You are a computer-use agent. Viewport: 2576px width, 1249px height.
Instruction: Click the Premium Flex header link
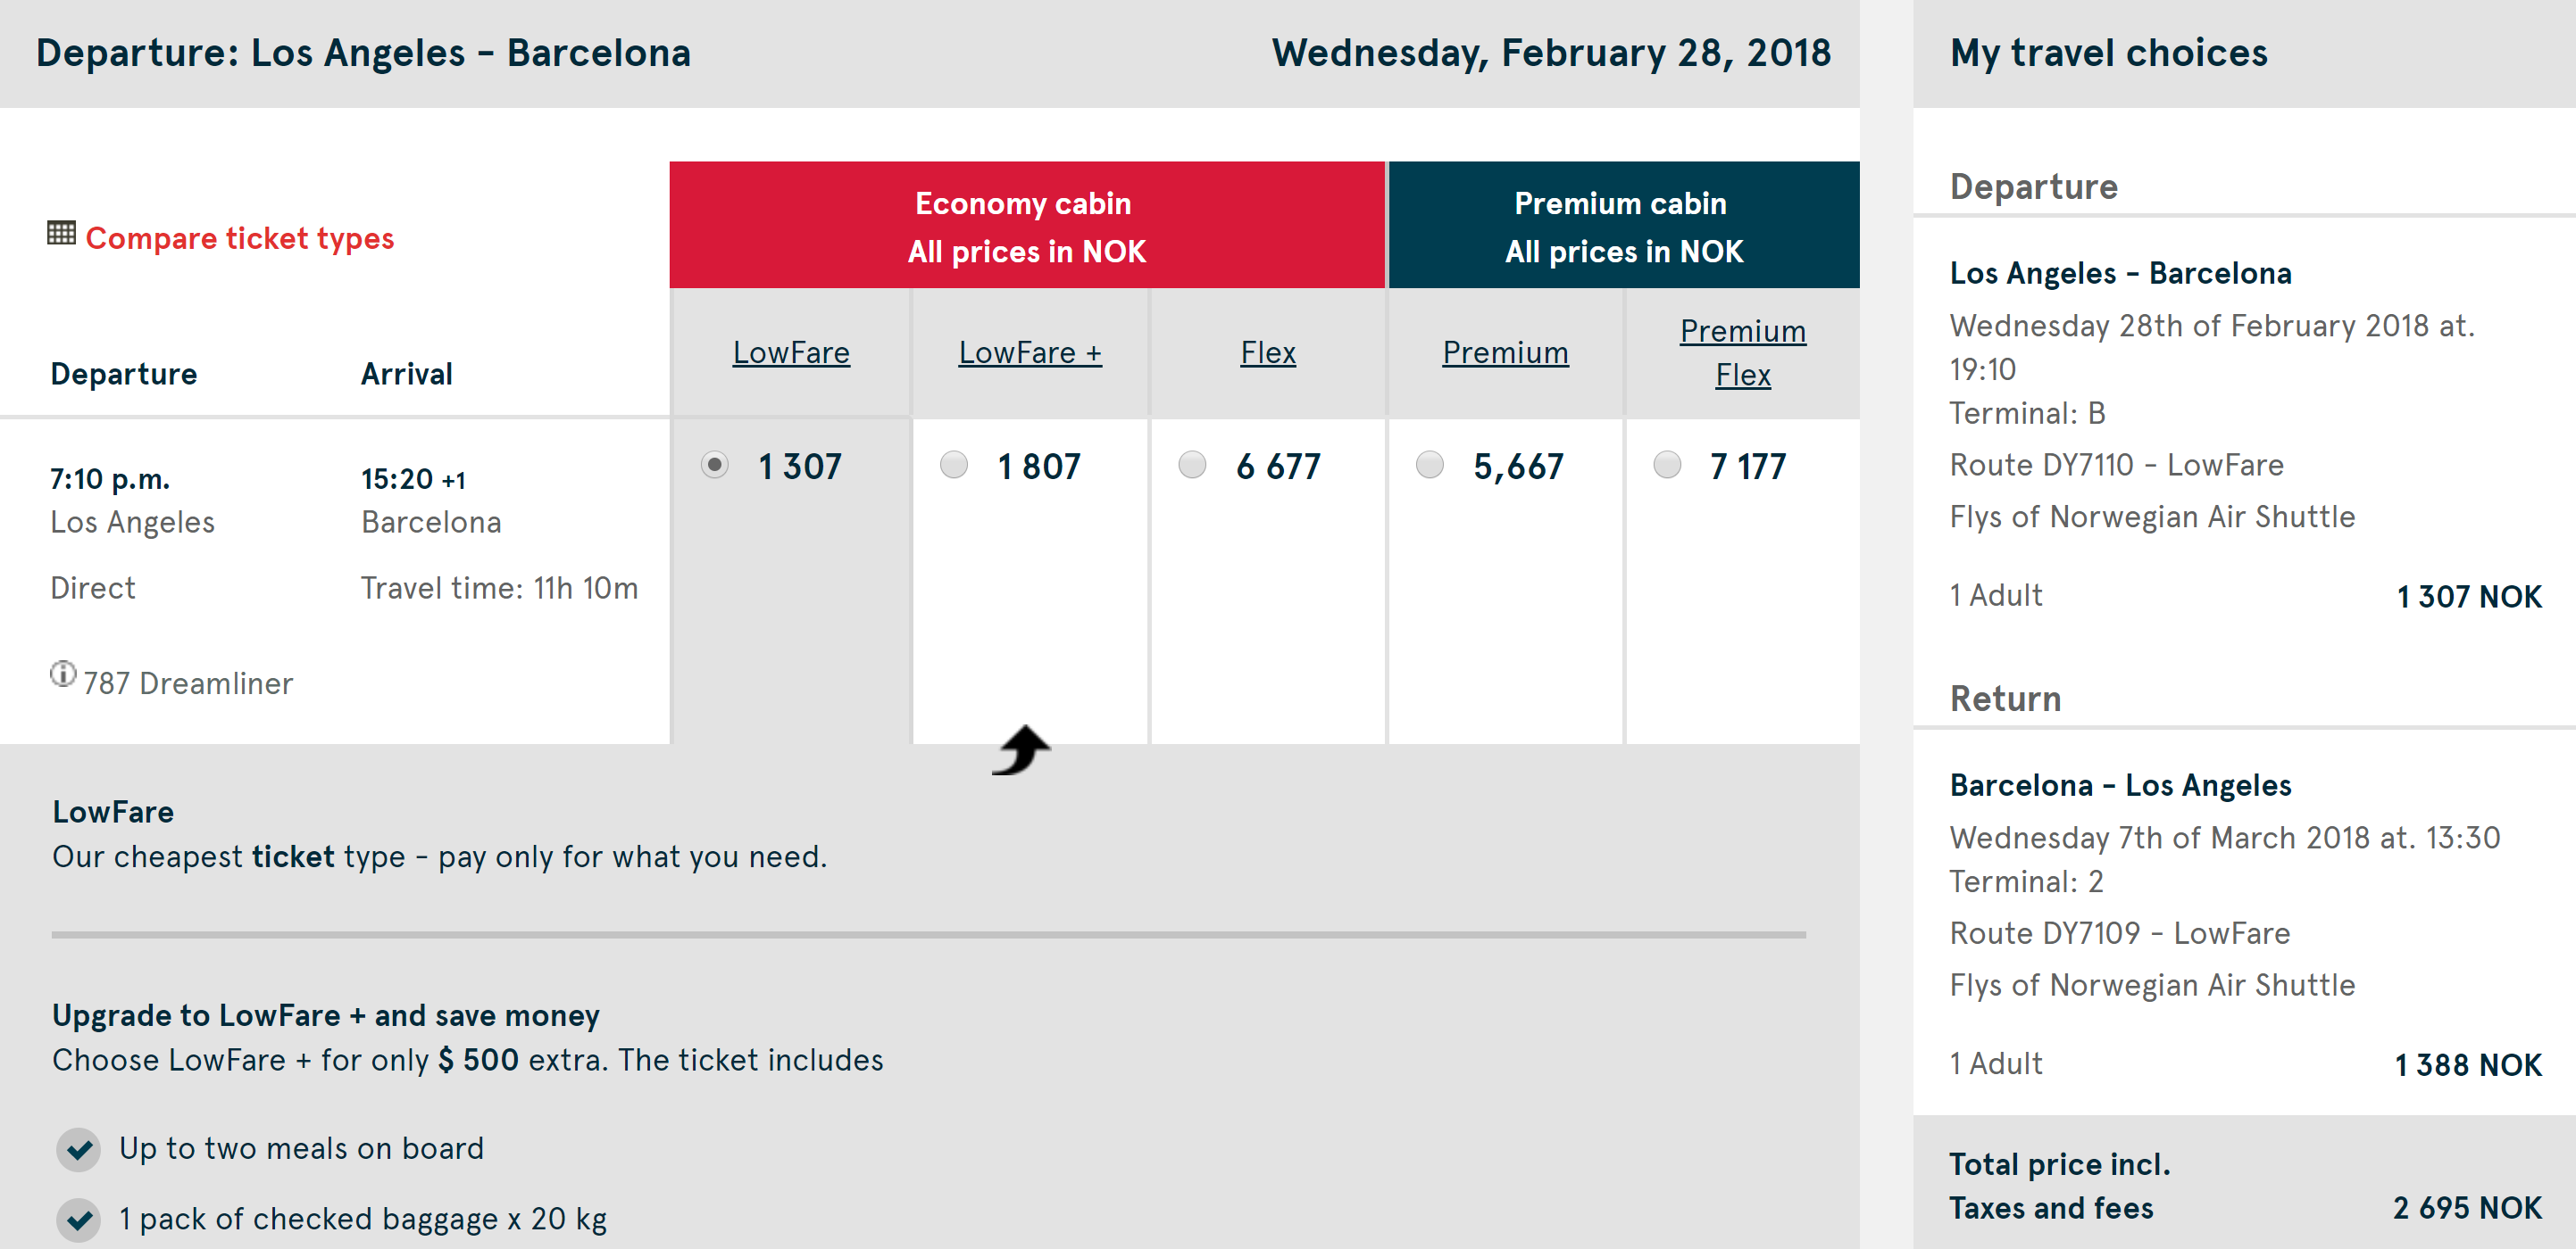pos(1742,352)
